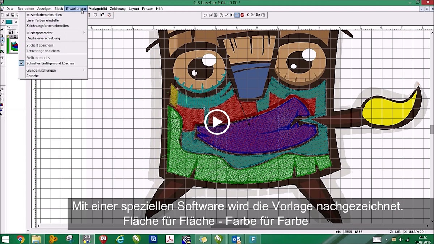
Task: Click the copy pages icon
Action: point(258,15)
